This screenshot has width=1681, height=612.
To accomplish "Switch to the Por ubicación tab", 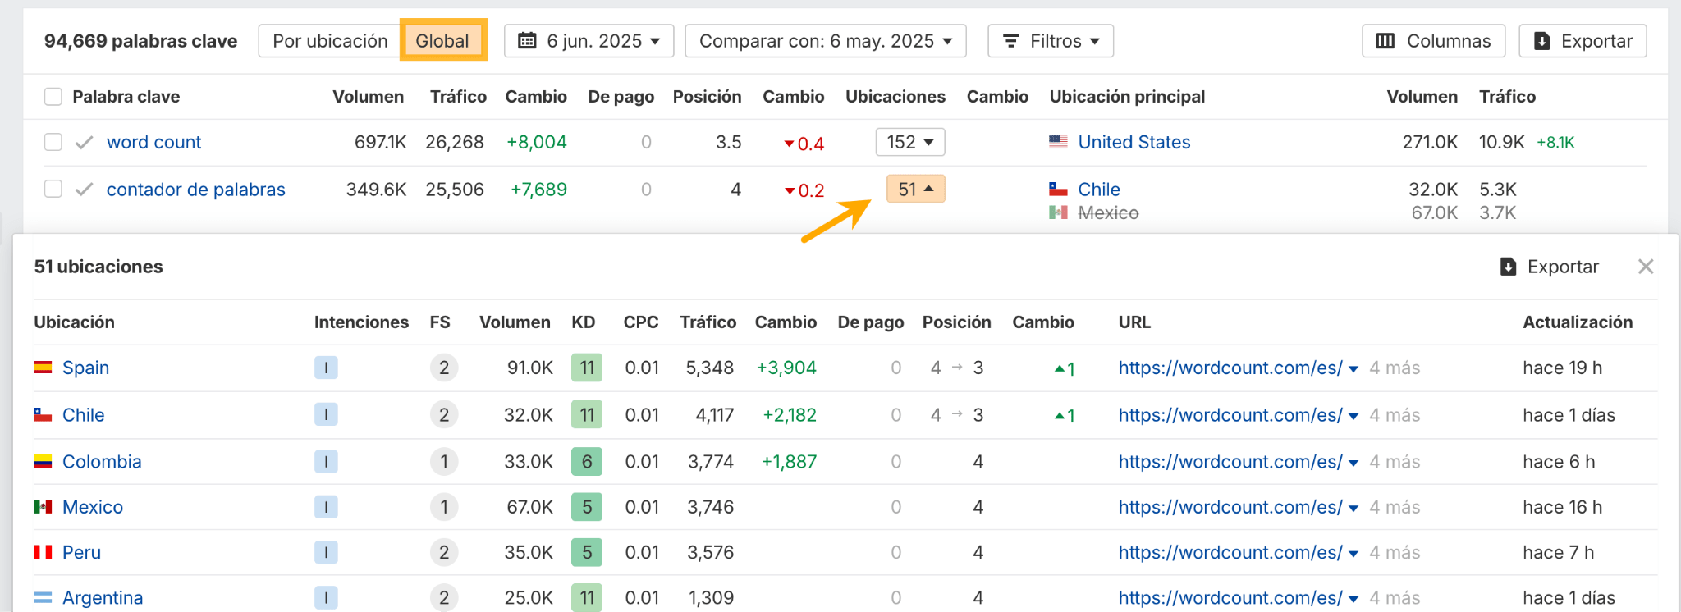I will coord(330,41).
